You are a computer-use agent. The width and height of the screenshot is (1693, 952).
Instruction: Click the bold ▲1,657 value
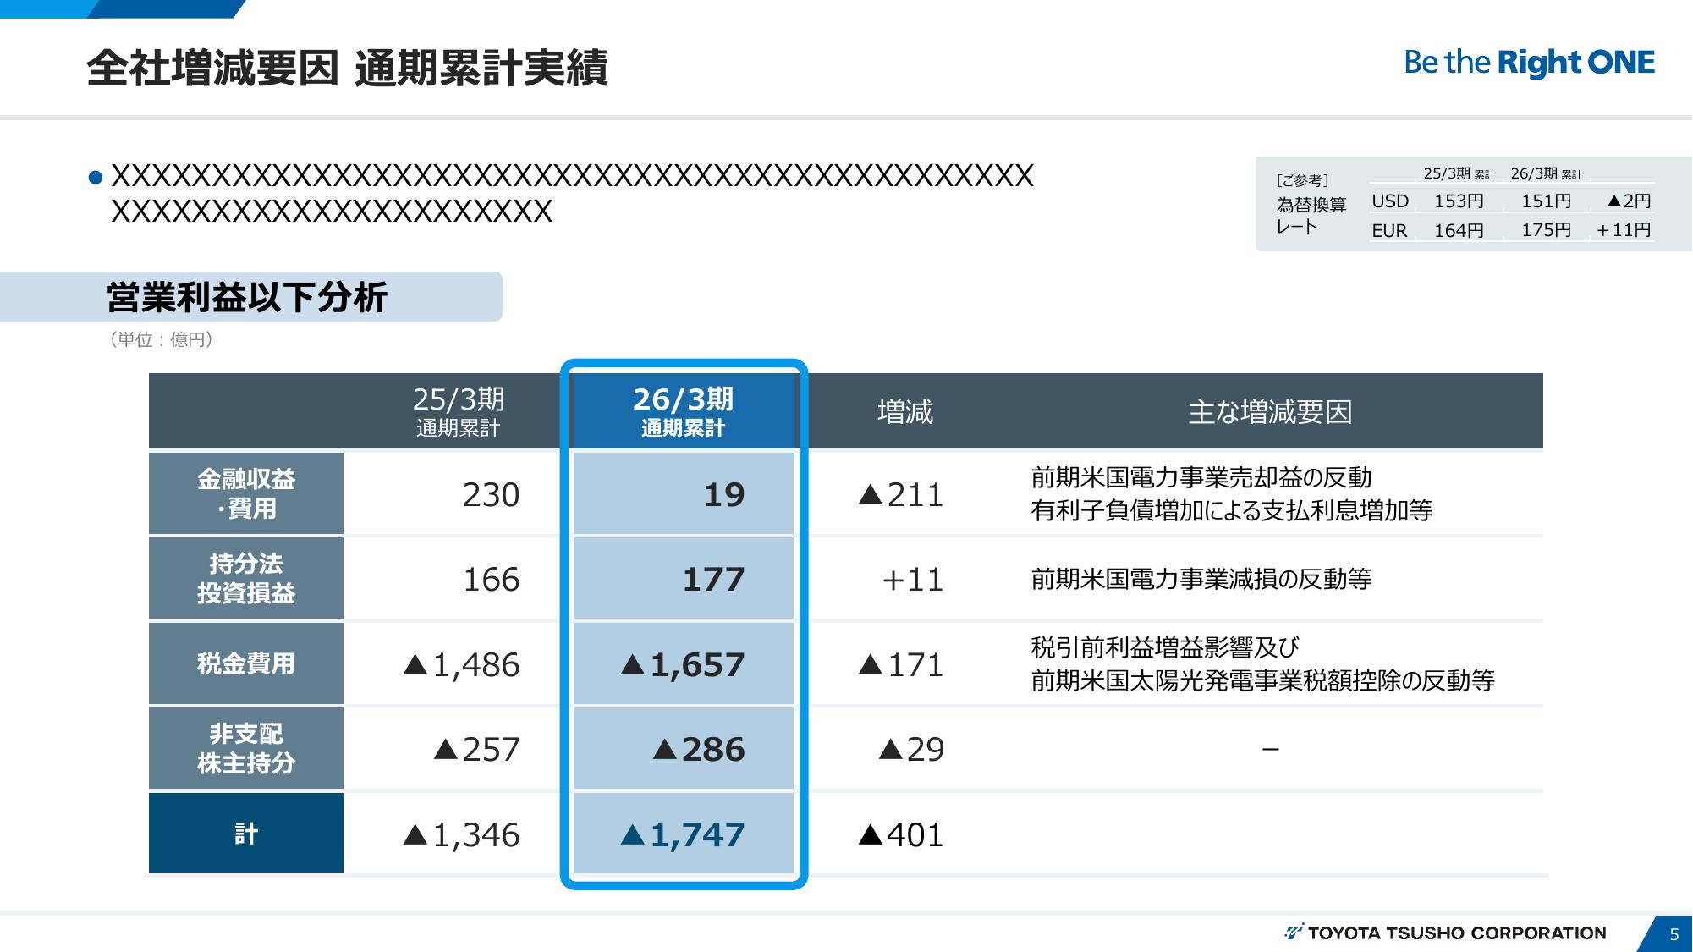[683, 665]
